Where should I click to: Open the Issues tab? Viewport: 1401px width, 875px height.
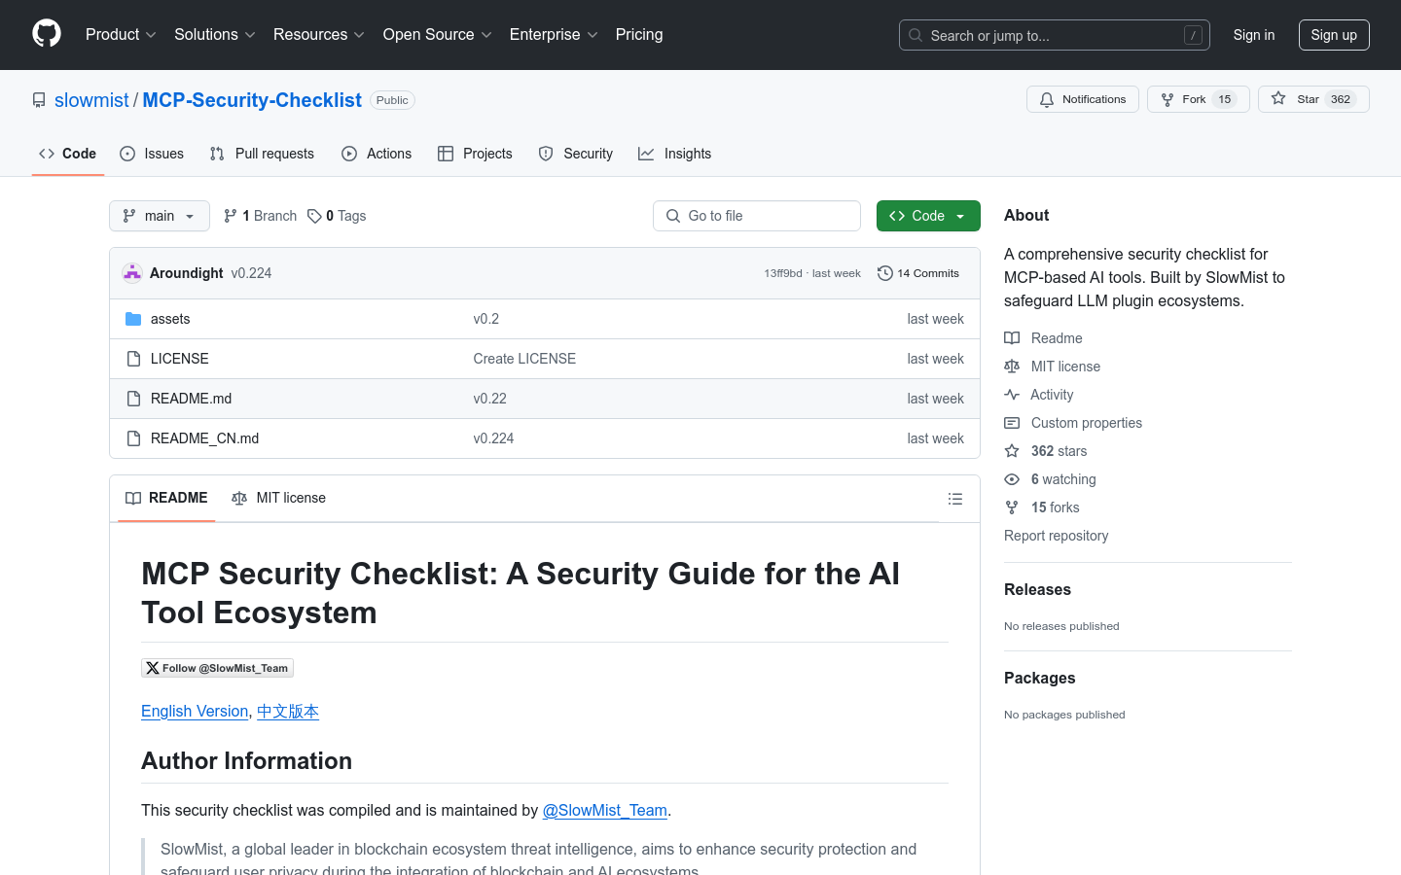click(152, 154)
